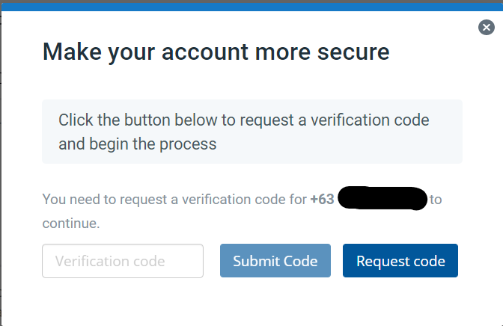Click the Verification code input field
The image size is (503, 326).
click(123, 261)
